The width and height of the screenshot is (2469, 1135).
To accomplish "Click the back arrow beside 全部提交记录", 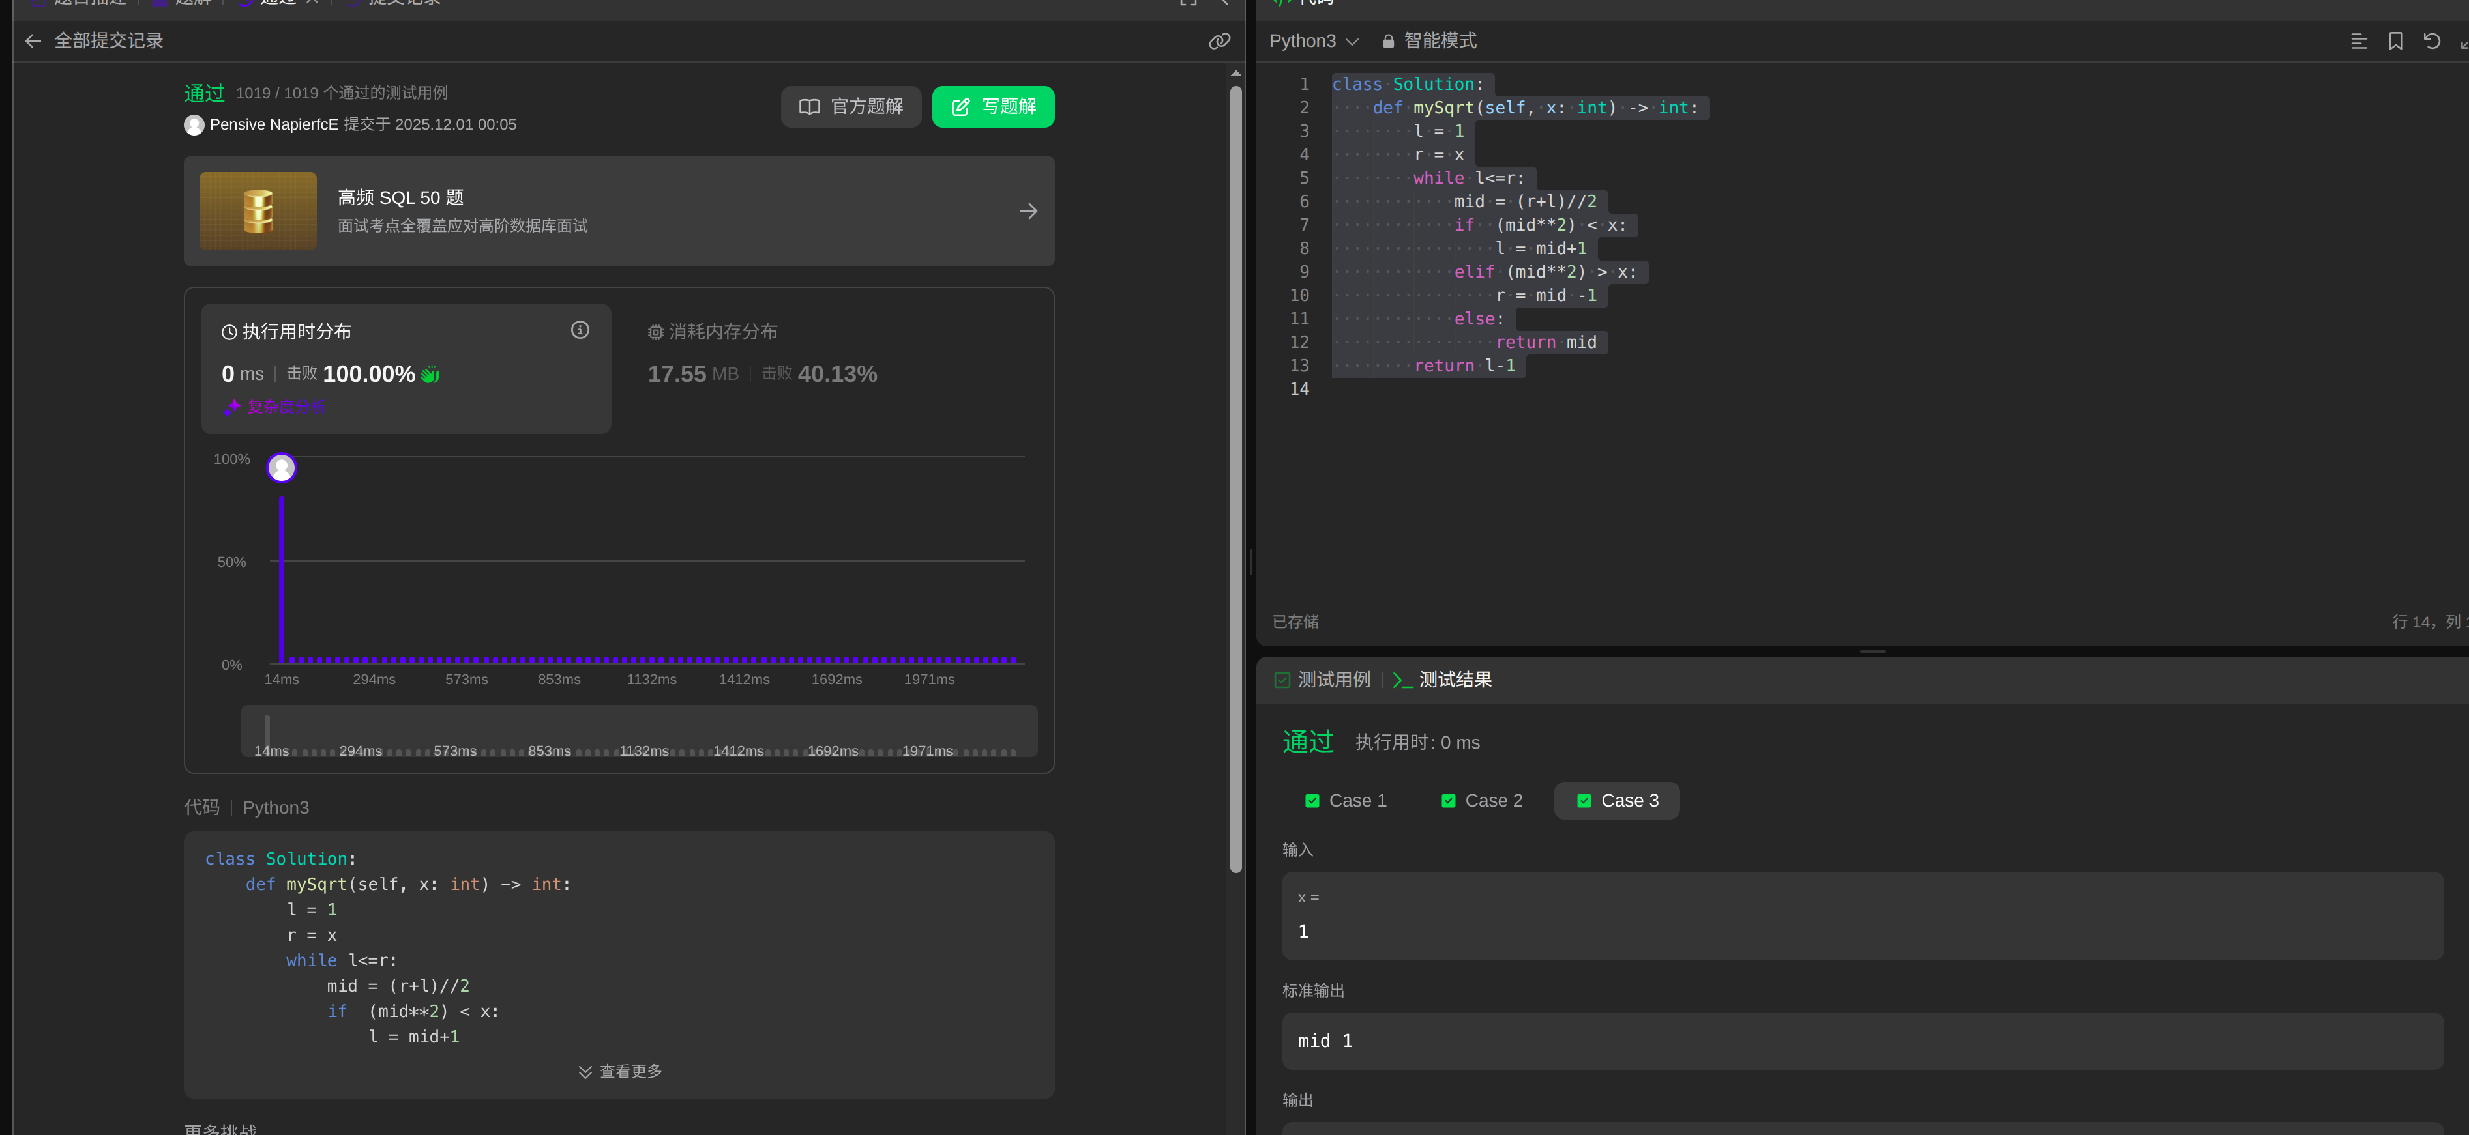I will coord(33,41).
